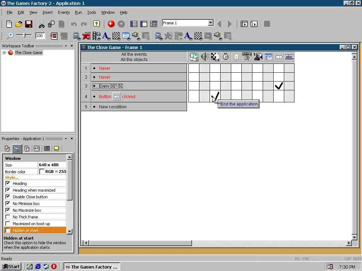Enable Maximized on boot-up checkbox

tap(8, 223)
